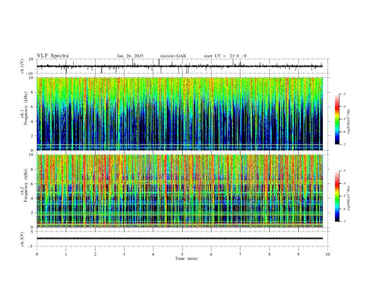Click time axis tick label "10"
Image resolution: width=369 pixels, height=285 pixels.
pyautogui.click(x=328, y=254)
